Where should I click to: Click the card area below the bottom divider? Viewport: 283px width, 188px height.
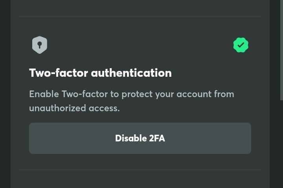click(140, 179)
